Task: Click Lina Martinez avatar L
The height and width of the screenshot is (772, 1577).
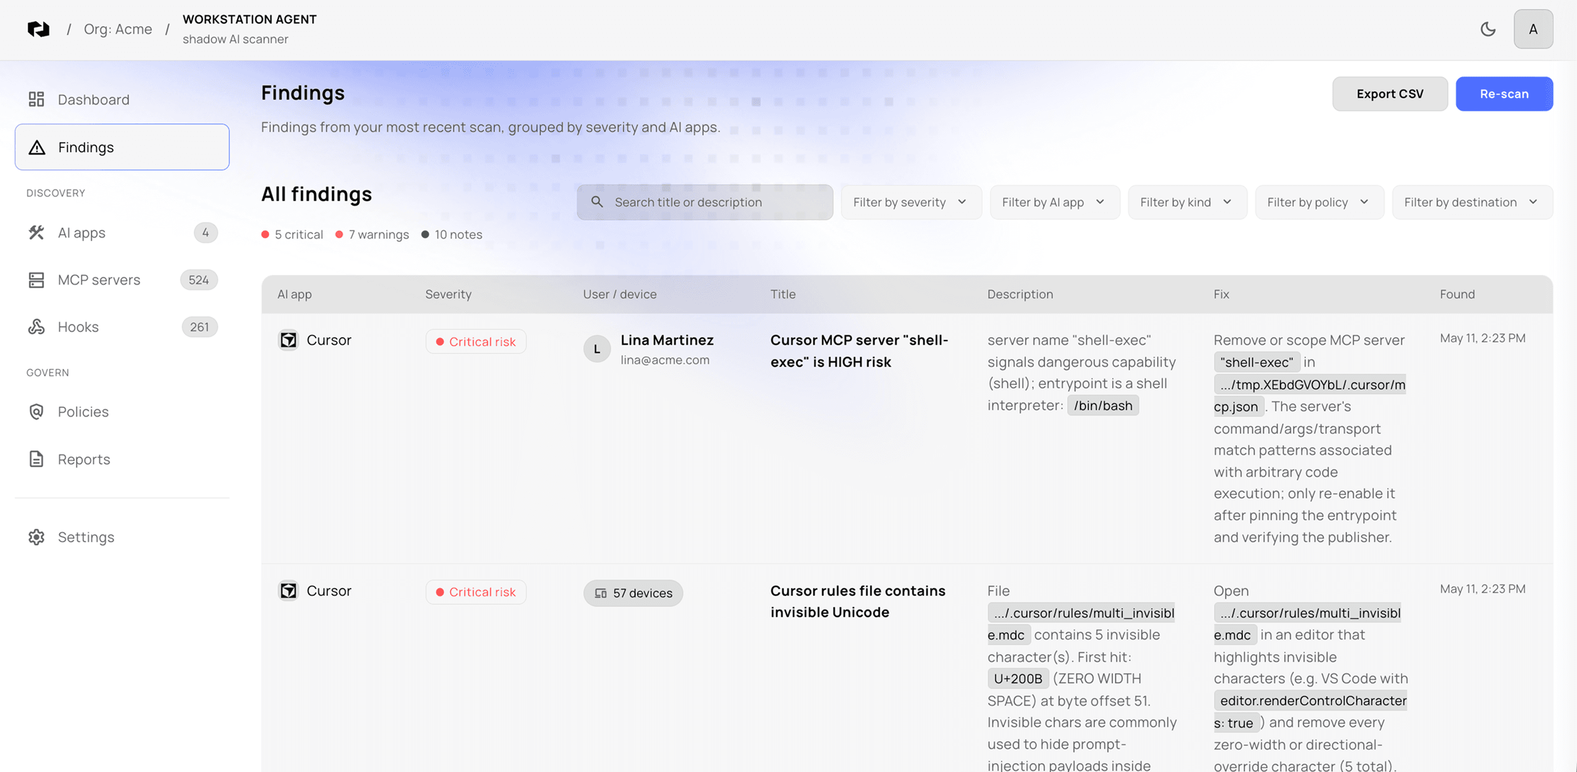Action: [x=596, y=349]
